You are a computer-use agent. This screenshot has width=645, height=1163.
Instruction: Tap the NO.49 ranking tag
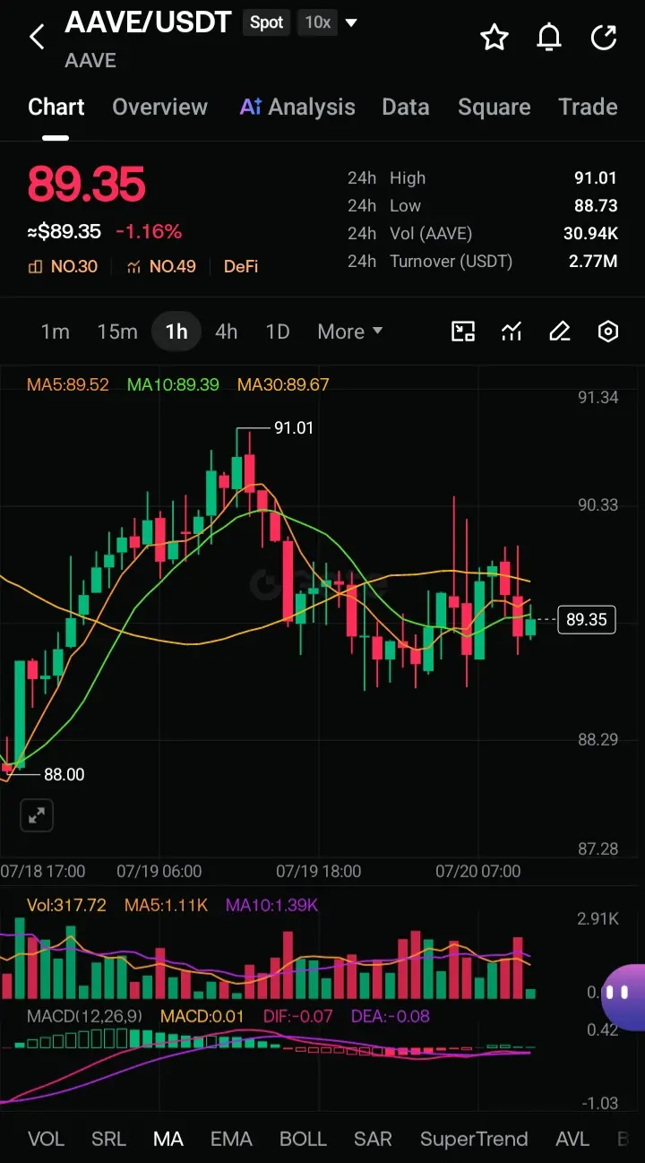[161, 266]
